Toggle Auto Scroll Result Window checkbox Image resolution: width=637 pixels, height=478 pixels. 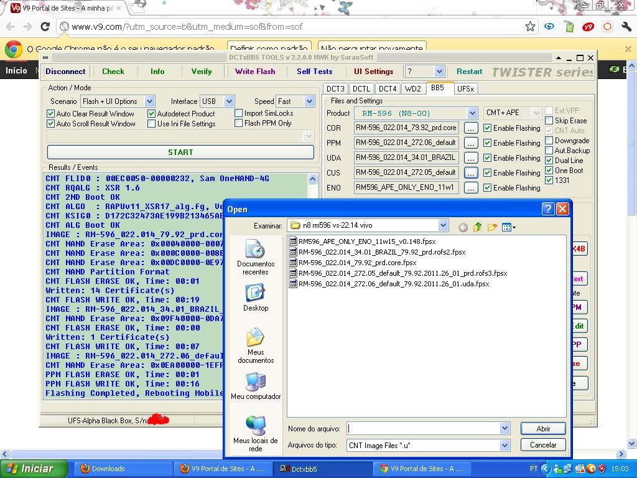(51, 124)
